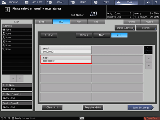Open the STORE mode
This screenshot has width=160, height=120.
point(80,2)
